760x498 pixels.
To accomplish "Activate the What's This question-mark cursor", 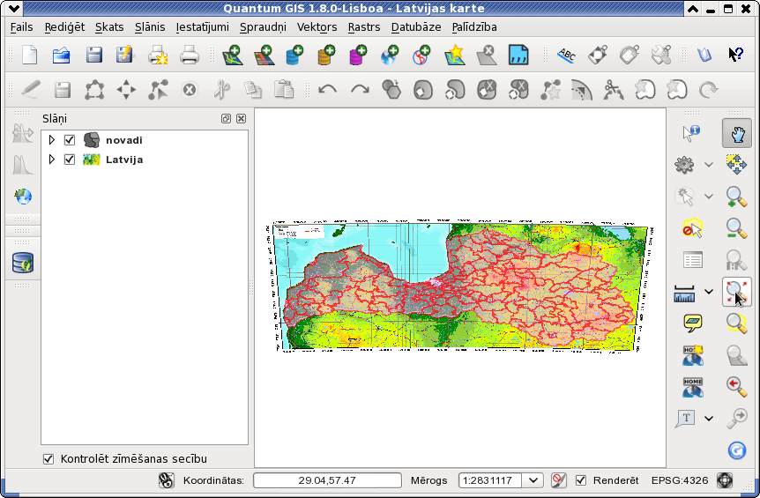I will (736, 55).
